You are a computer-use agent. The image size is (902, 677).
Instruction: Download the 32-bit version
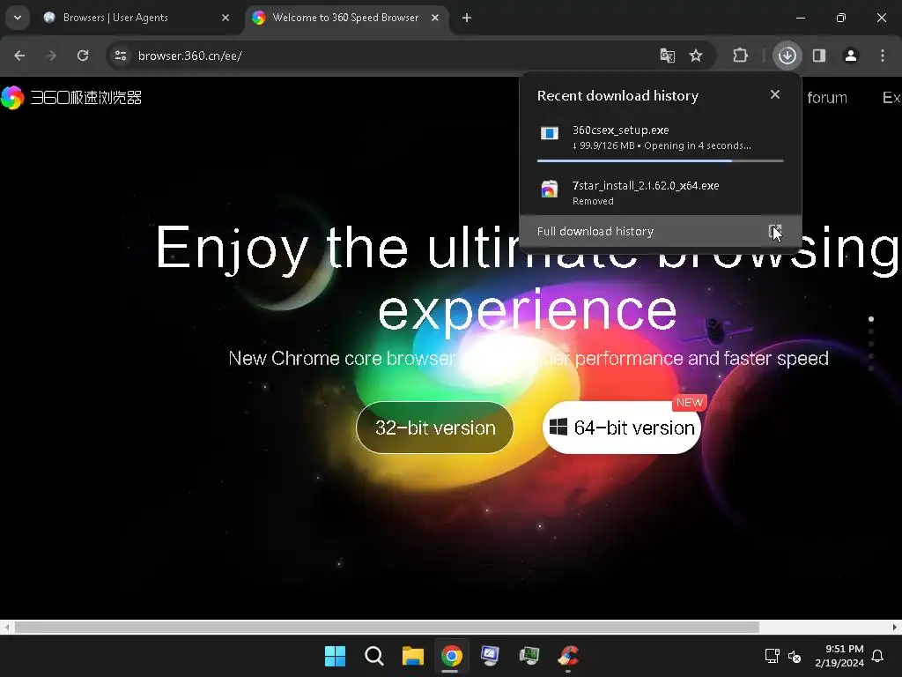click(x=435, y=428)
